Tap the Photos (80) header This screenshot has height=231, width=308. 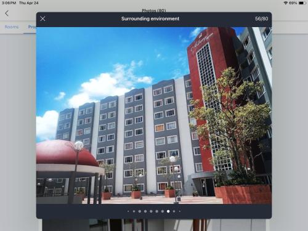[154, 10]
